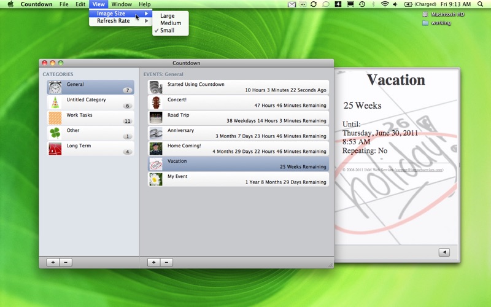Open the Window menu
The width and height of the screenshot is (491, 307).
pos(122,4)
